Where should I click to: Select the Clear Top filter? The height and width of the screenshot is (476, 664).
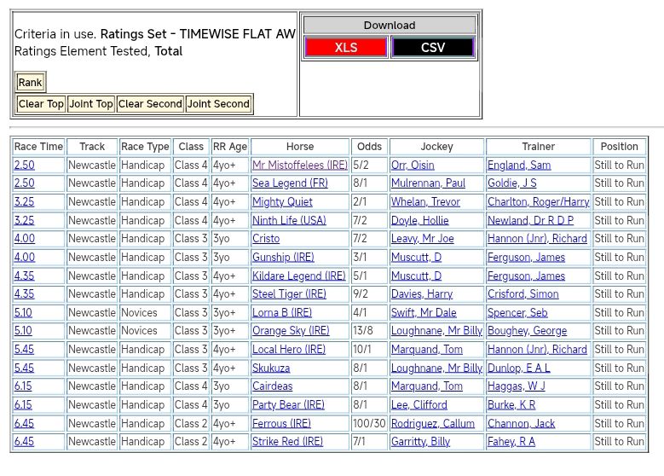pyautogui.click(x=41, y=104)
